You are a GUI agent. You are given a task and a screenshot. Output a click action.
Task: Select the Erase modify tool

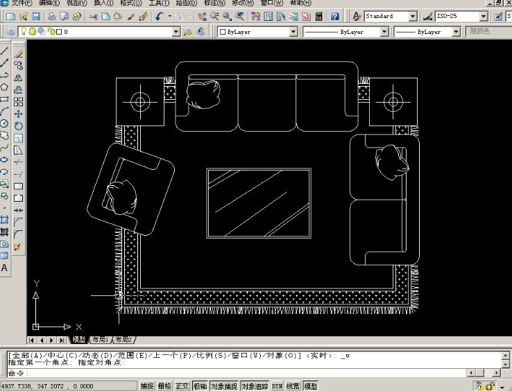tap(19, 53)
